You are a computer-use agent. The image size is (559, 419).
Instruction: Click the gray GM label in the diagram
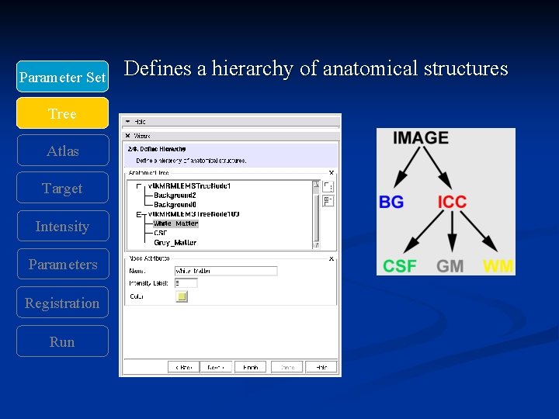(x=450, y=266)
